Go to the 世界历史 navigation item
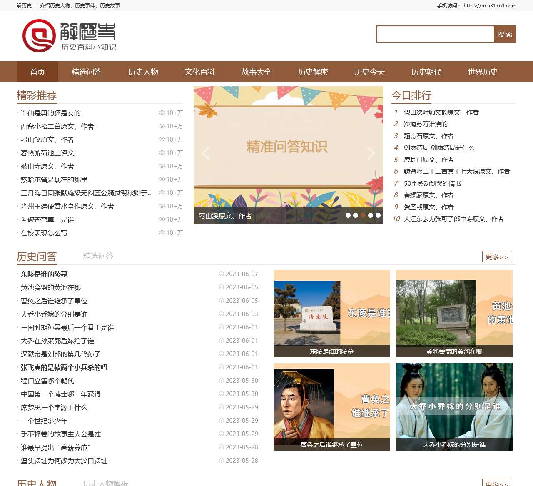Image resolution: width=533 pixels, height=486 pixels. [x=483, y=72]
